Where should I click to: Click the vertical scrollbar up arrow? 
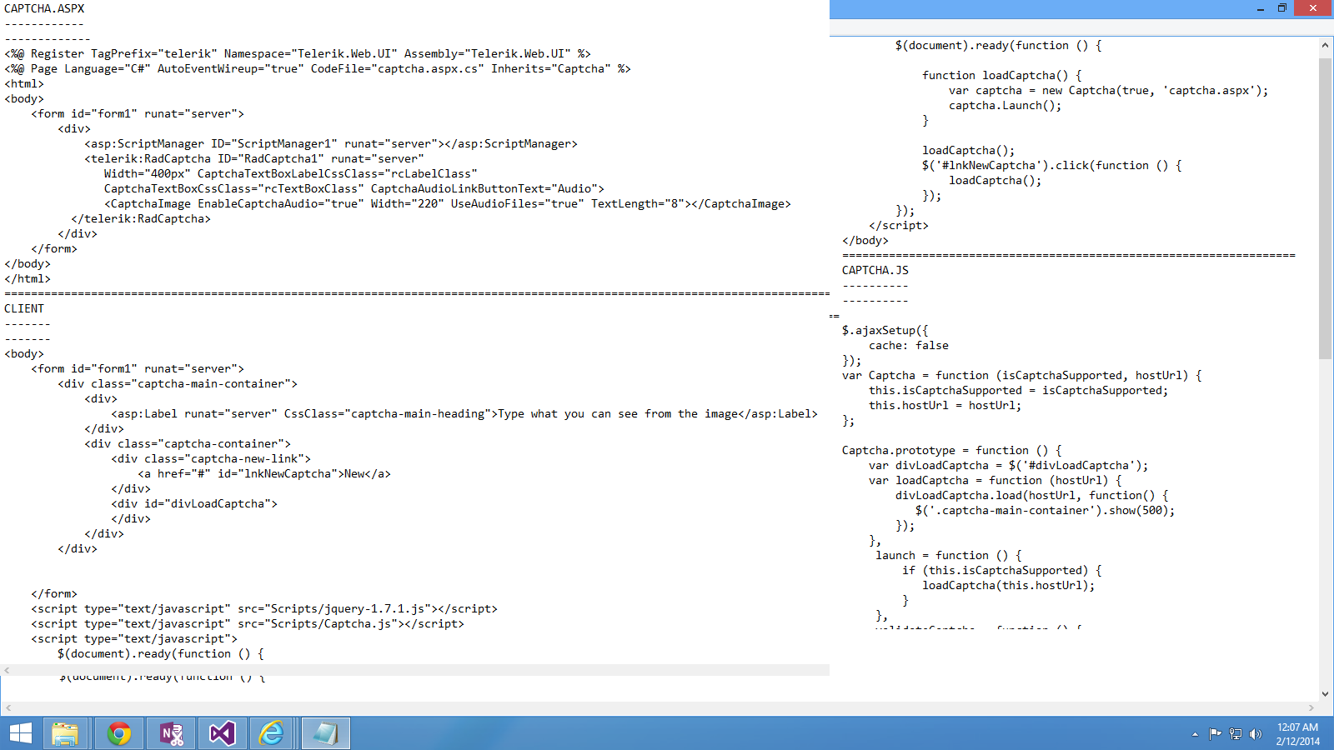1325,45
